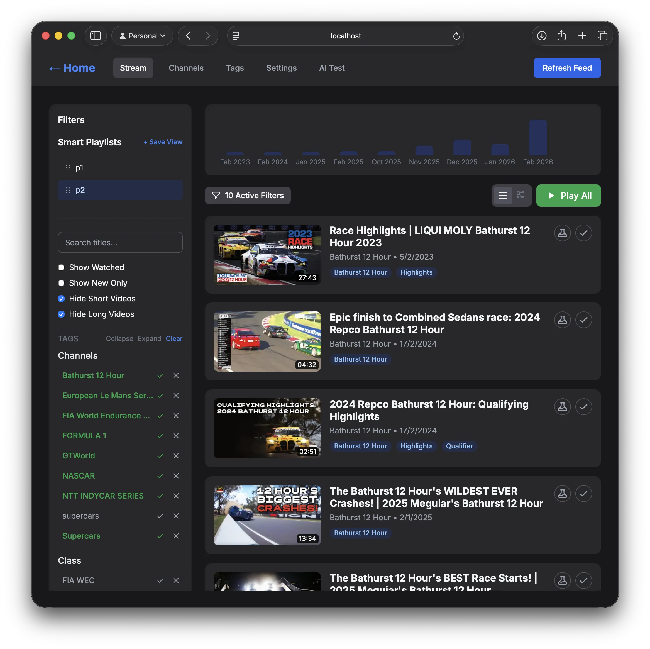Toggle the Safari sidebar icon

tap(96, 36)
